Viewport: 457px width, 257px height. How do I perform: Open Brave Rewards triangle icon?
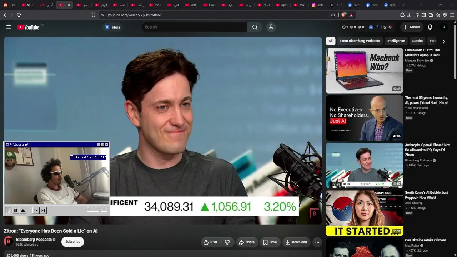pyautogui.click(x=351, y=15)
